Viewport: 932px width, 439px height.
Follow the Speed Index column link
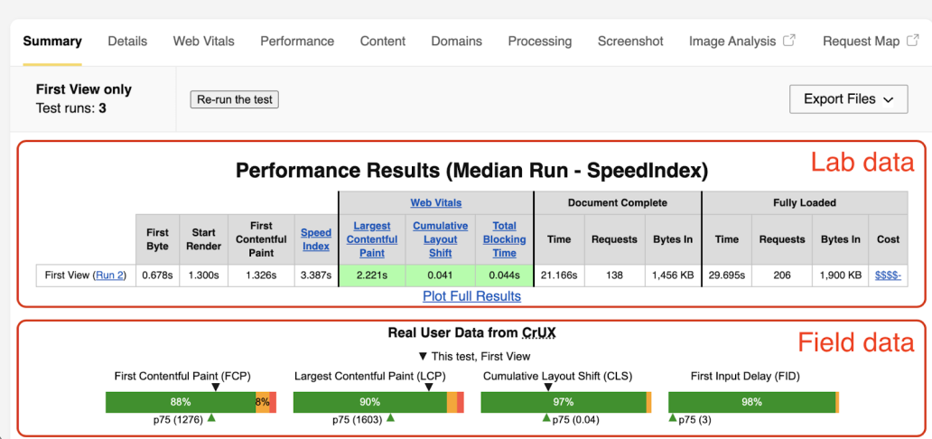coord(315,239)
